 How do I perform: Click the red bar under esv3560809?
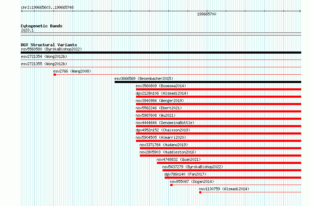(x=218, y=89)
